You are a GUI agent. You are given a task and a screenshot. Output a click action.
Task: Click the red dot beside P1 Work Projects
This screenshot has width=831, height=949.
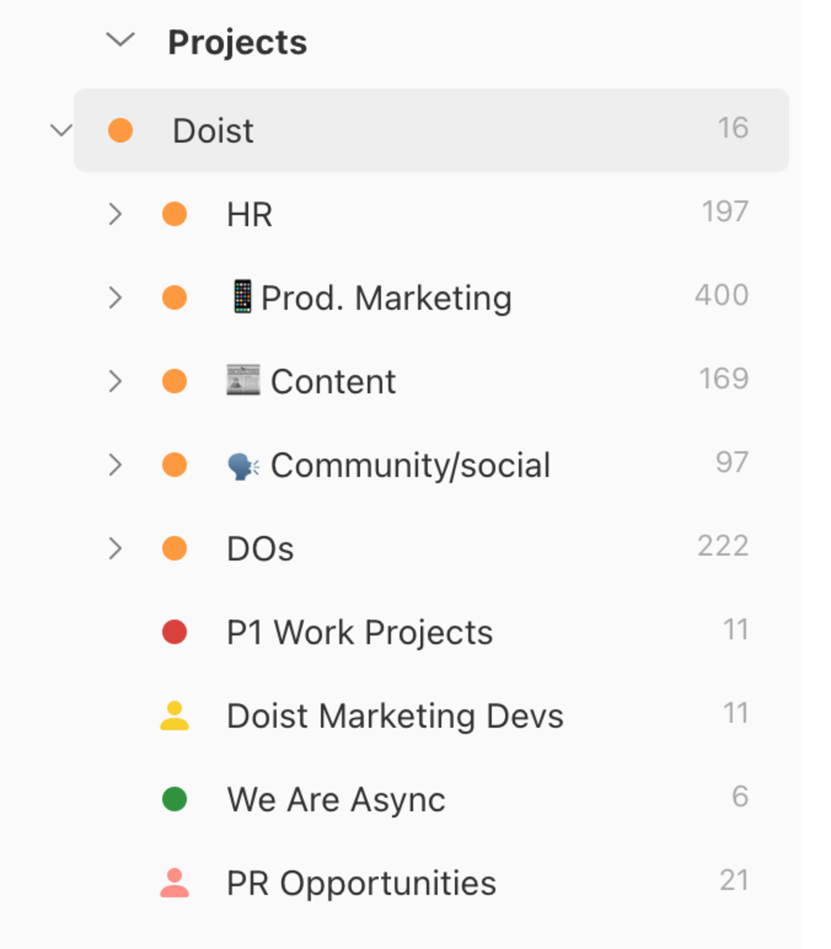pyautogui.click(x=174, y=632)
